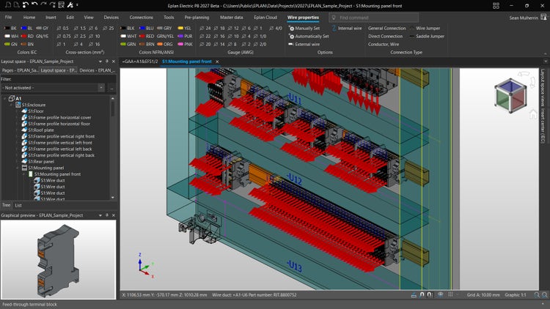Collapse the S1:Mounting panel tree node
This screenshot has height=309, width=550.
tap(17, 168)
